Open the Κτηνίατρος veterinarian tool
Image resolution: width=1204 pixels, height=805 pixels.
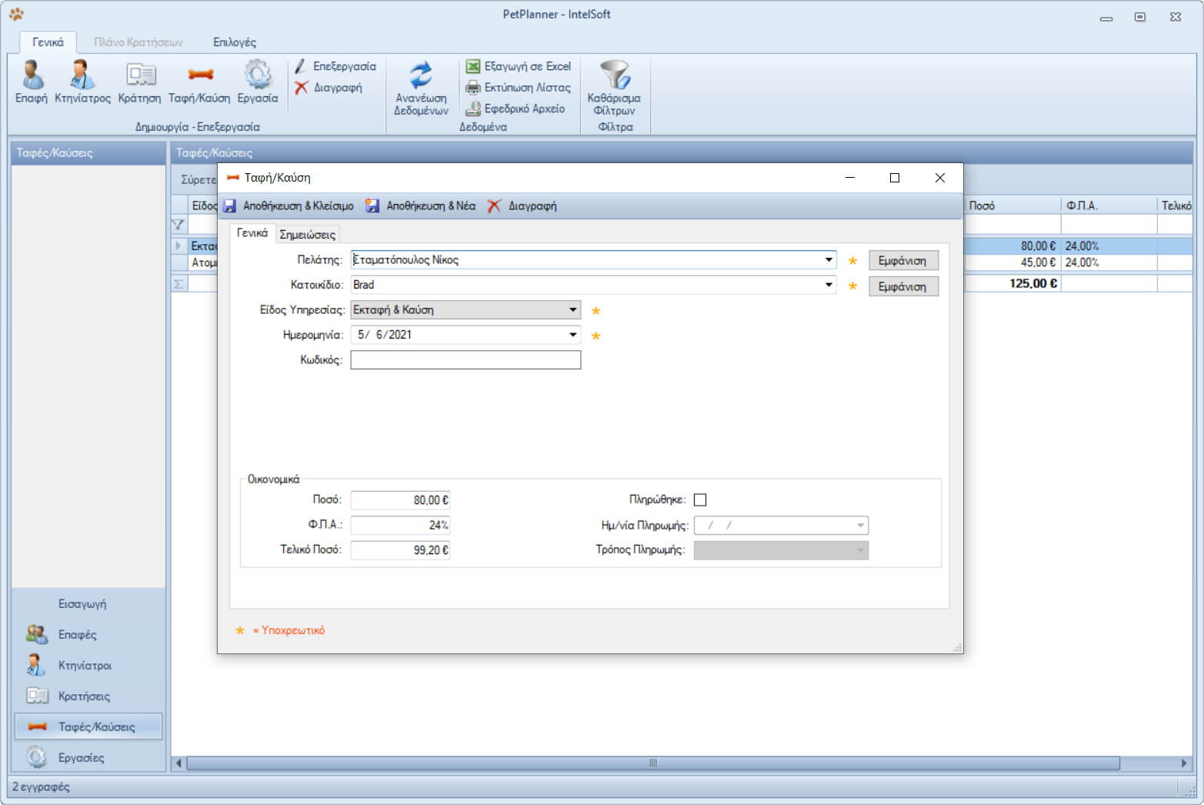[x=82, y=81]
